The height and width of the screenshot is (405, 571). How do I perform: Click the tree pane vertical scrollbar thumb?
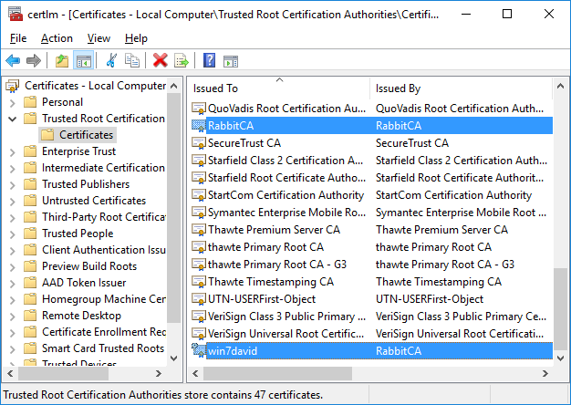173,208
